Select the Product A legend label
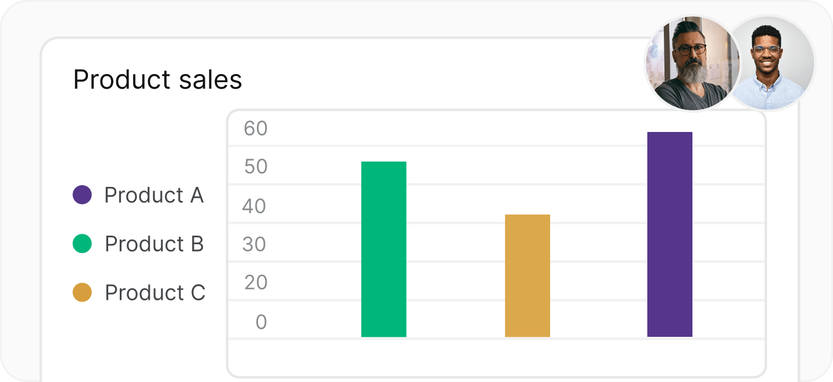Viewport: 833px width, 382px height. [x=154, y=196]
